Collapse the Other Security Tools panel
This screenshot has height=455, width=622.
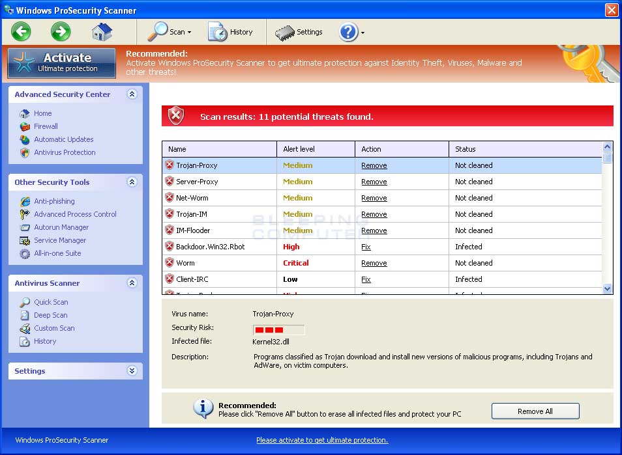pos(132,182)
